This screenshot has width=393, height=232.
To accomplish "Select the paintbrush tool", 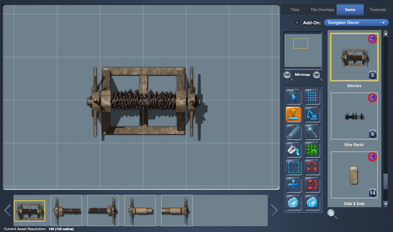I will [293, 132].
